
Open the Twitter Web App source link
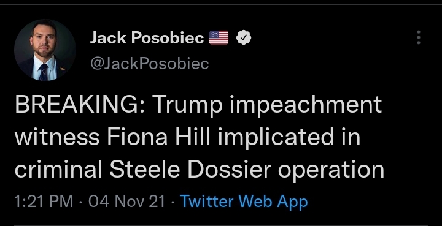(x=244, y=202)
